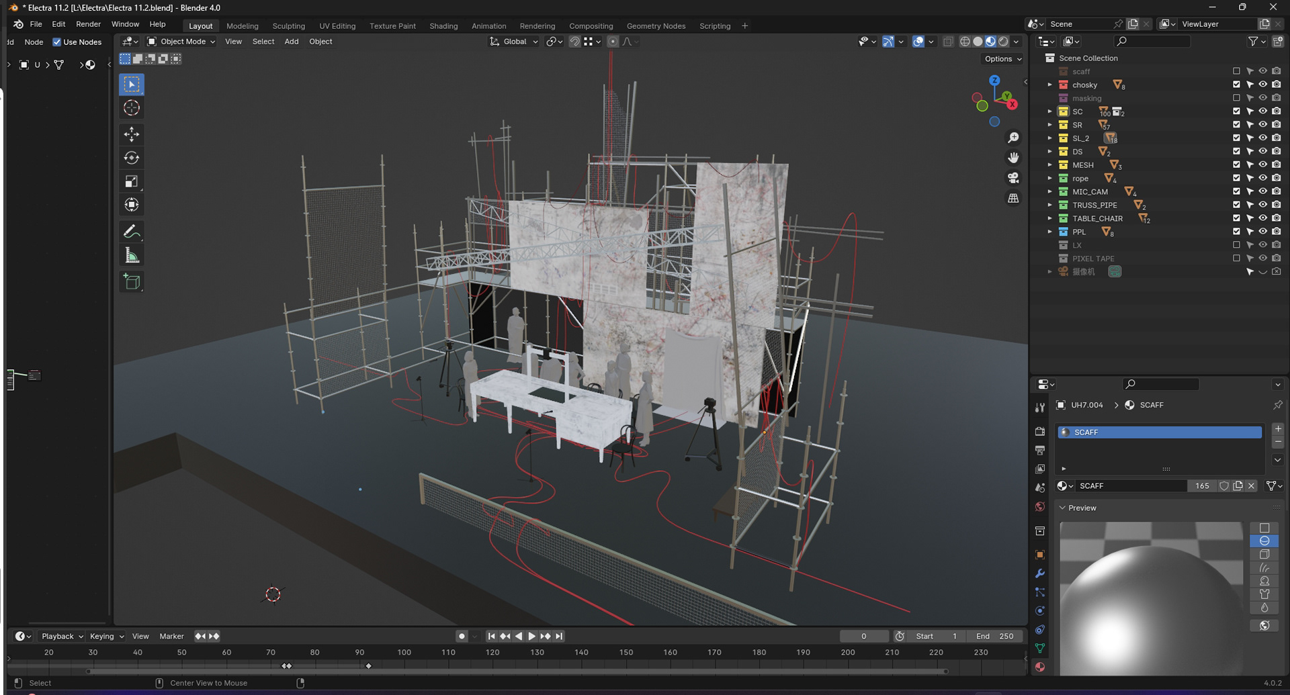Enable the masking collection checkbox
The width and height of the screenshot is (1290, 695).
(x=1236, y=98)
